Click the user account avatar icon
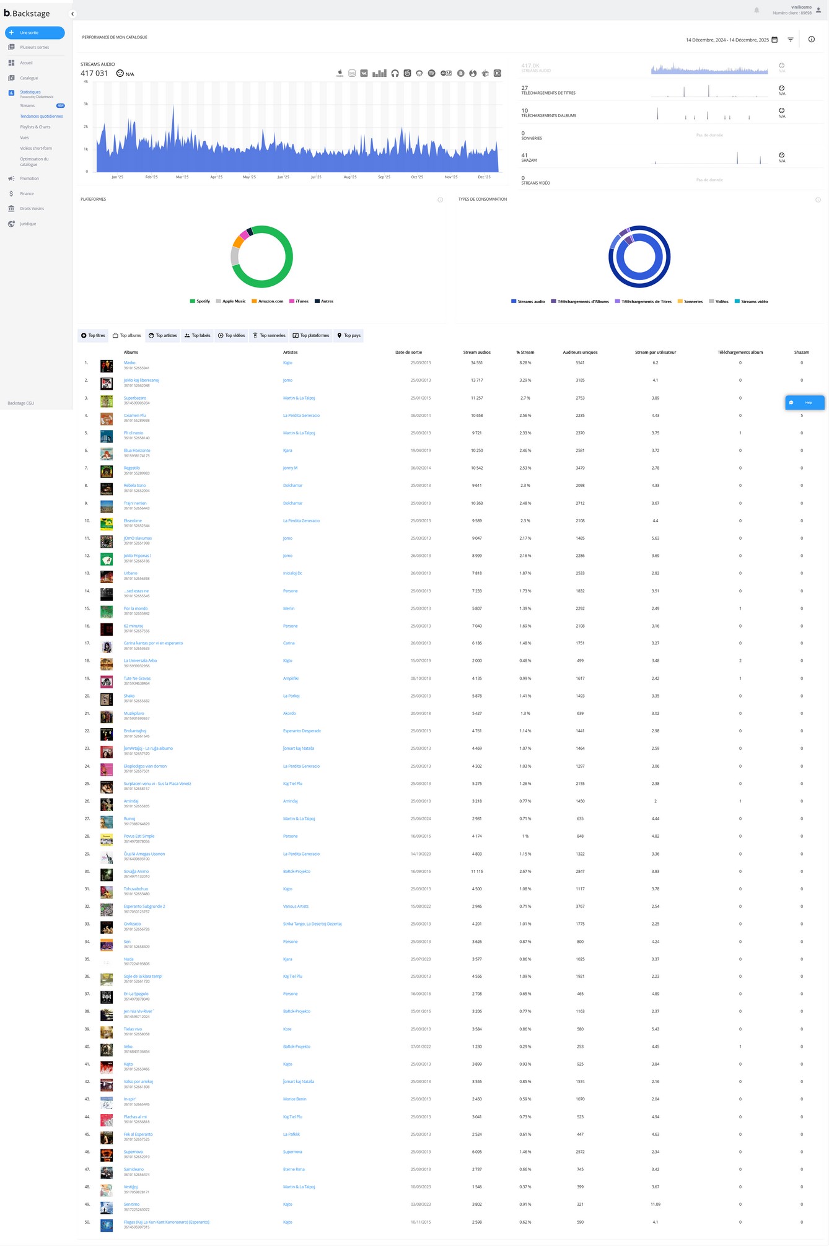The image size is (829, 1246). (x=818, y=10)
